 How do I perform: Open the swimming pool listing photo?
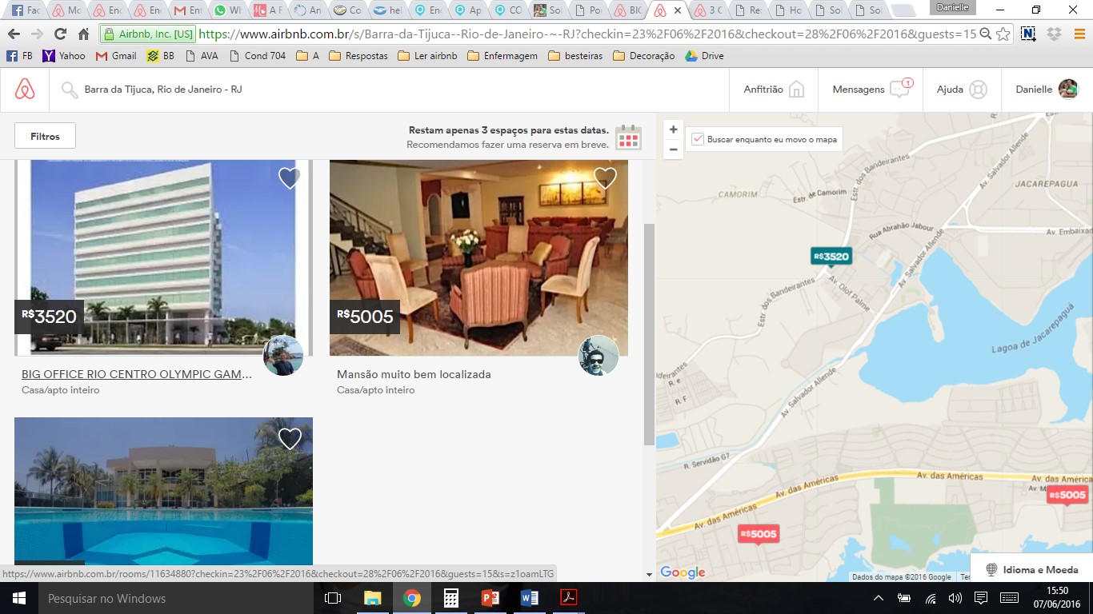[163, 492]
